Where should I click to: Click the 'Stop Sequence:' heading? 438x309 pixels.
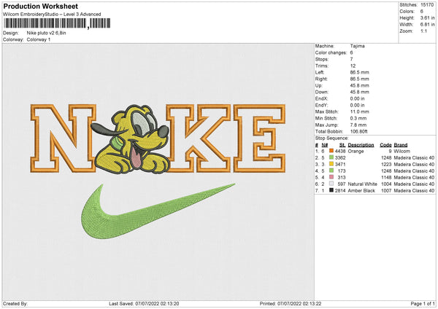pos(332,138)
